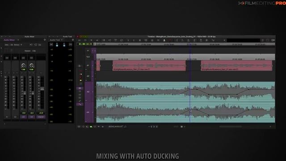This screenshot has height=161, width=286.
Task: Open the Audio Mixer panel options menu icon
Action: [45, 40]
